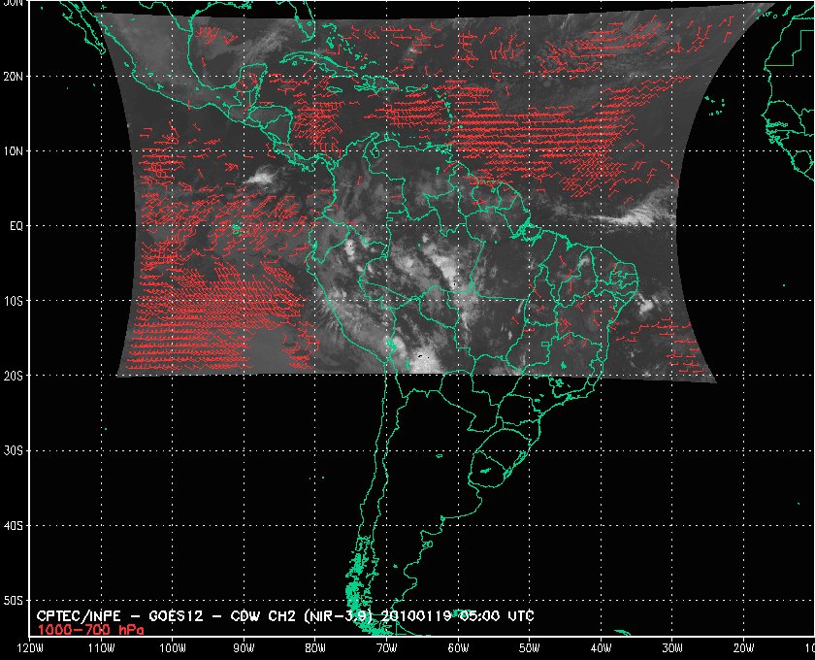The image size is (815, 660).
Task: Click the 60W longitude label
Action: pos(458,648)
